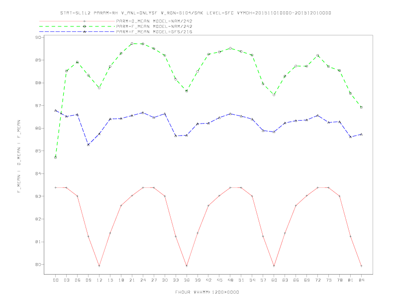Click y-axis tick label 85

(38, 151)
